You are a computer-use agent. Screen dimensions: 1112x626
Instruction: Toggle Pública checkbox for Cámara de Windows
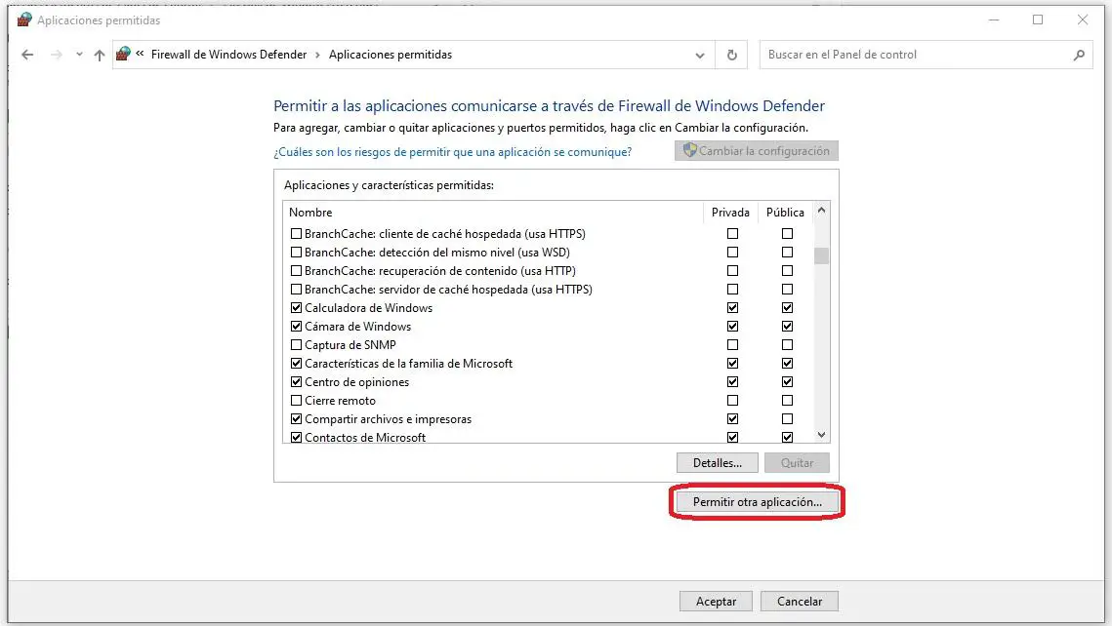coord(787,327)
